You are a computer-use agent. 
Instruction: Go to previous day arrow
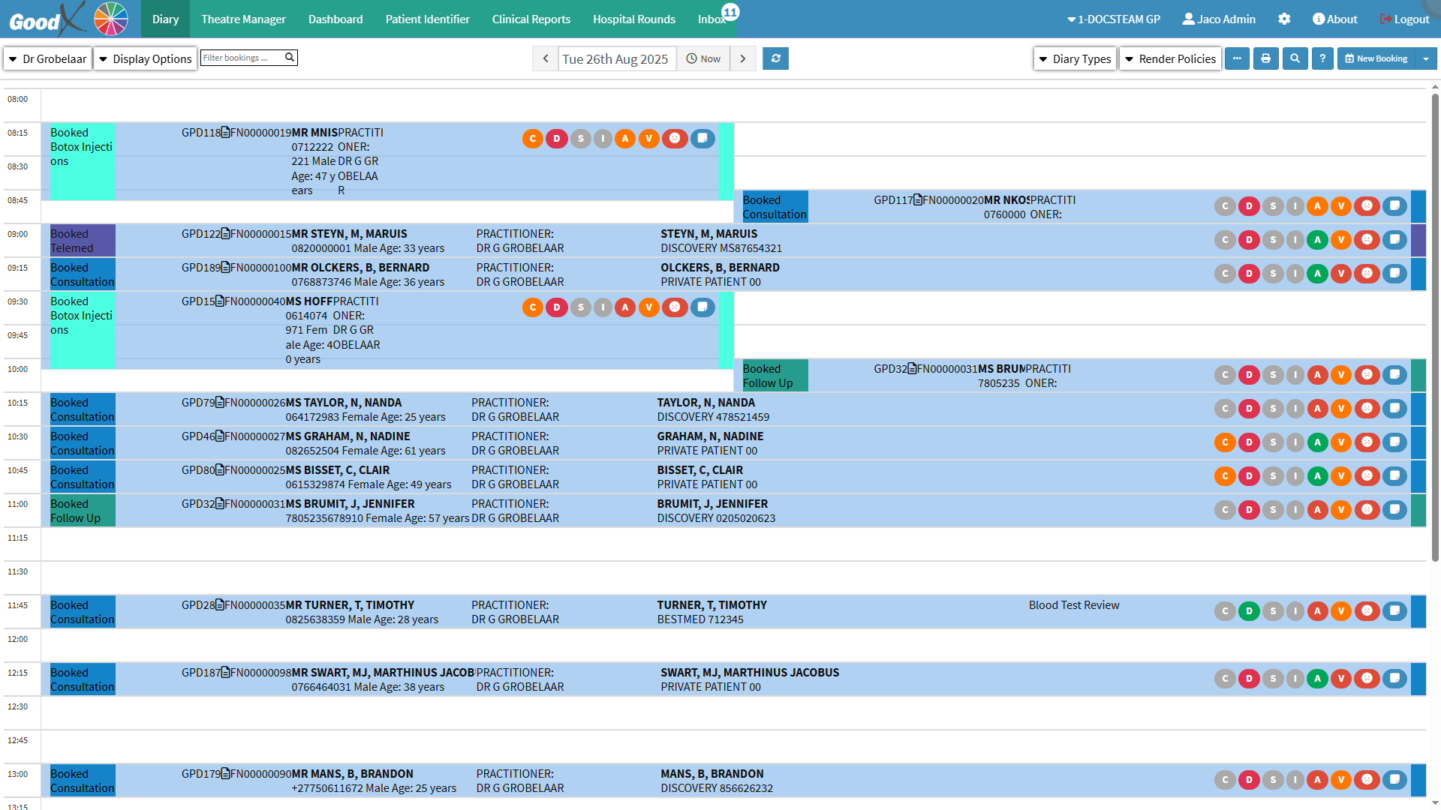tap(546, 58)
